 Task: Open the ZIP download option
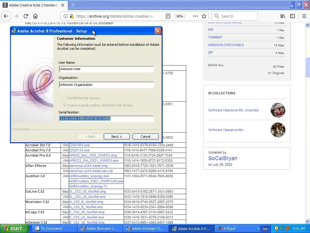coord(210,52)
